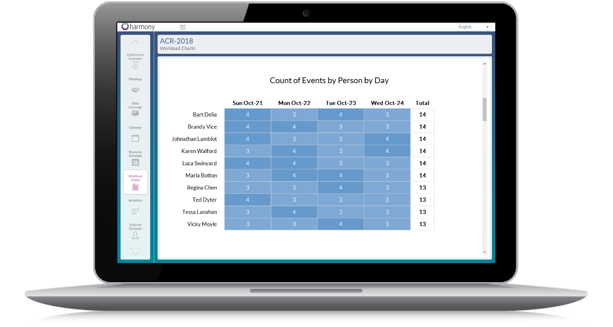Image resolution: width=613 pixels, height=327 pixels.
Task: Open the hamburger menu
Action: [183, 27]
